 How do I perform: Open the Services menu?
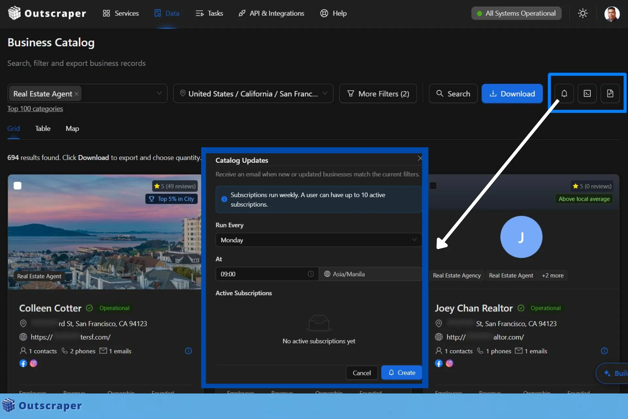pos(121,13)
